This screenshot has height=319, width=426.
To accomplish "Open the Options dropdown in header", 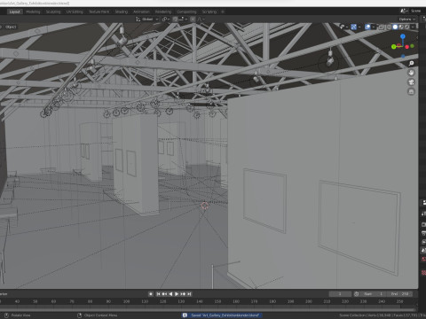I will [406, 19].
